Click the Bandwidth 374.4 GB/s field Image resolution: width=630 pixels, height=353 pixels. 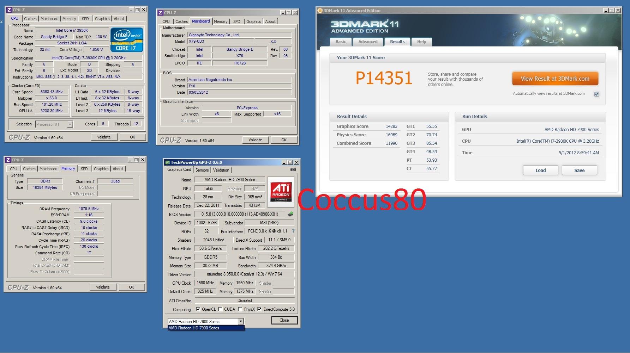(276, 266)
